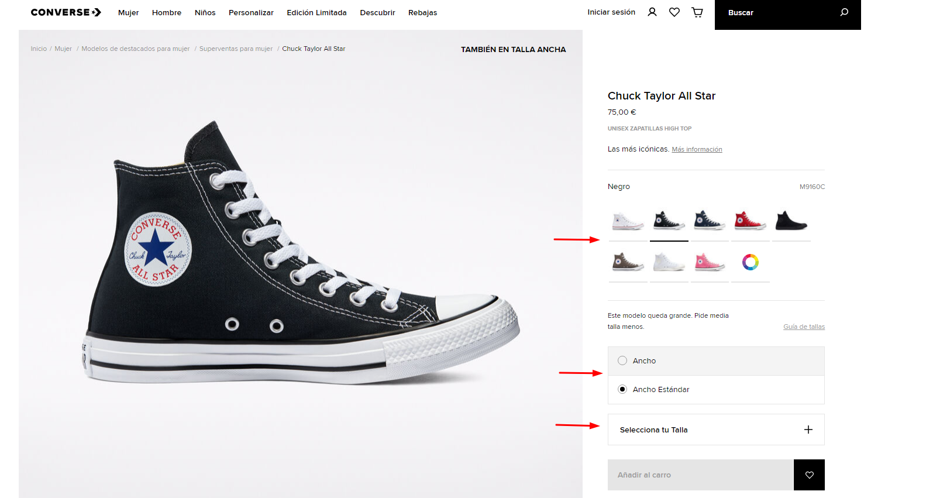
Task: Open Superventas para mujer breadcrumb
Action: pos(236,49)
